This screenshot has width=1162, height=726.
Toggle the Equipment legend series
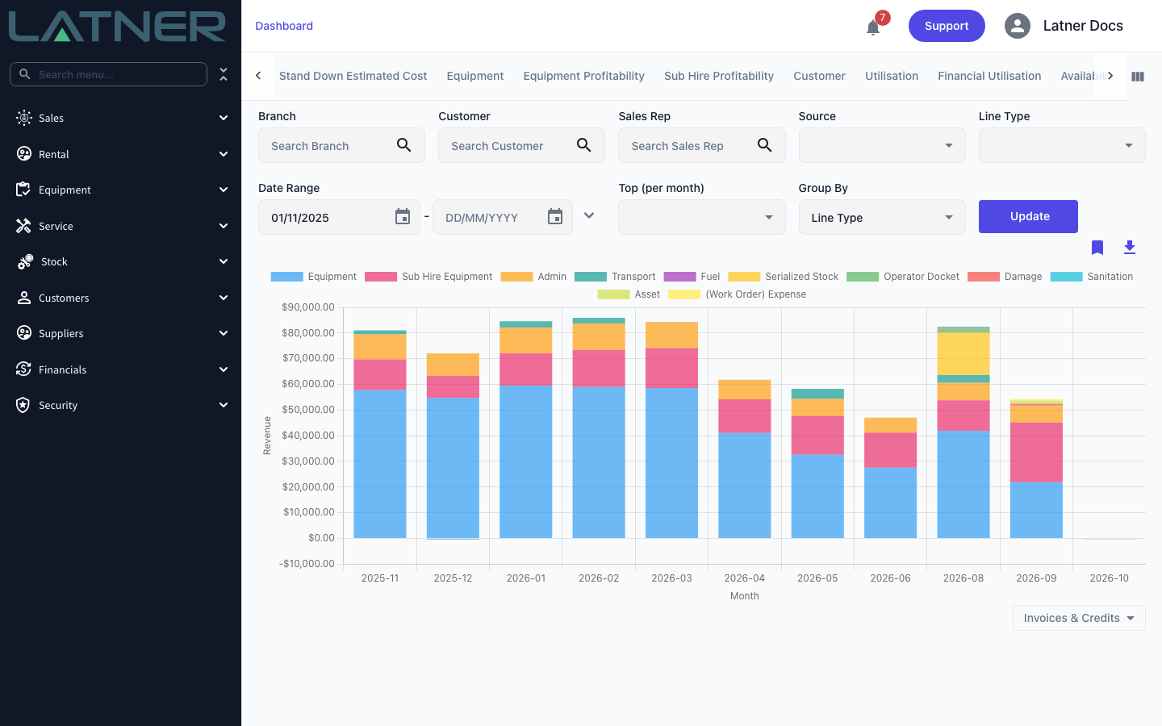tap(314, 277)
